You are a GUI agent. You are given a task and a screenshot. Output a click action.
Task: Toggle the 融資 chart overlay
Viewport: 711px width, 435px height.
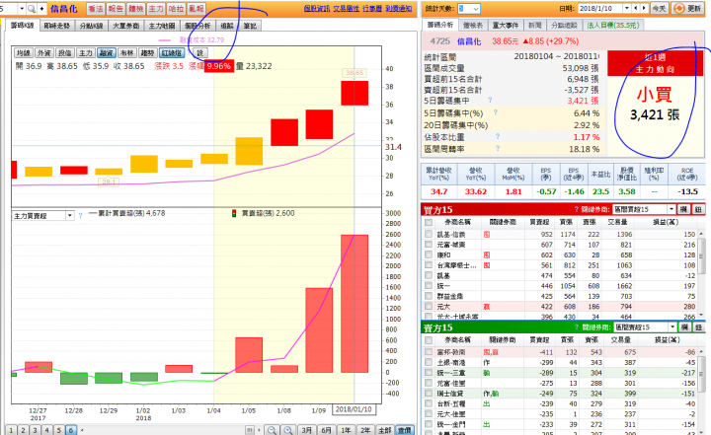click(x=106, y=53)
